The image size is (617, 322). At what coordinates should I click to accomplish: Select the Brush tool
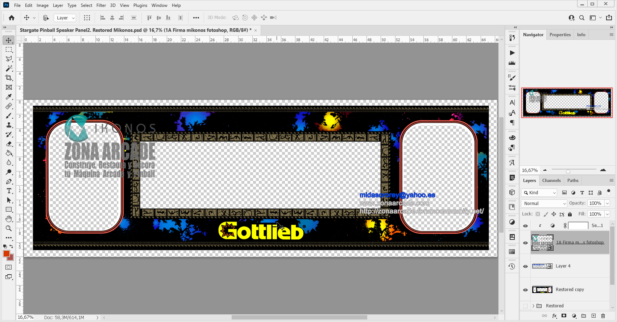point(9,116)
